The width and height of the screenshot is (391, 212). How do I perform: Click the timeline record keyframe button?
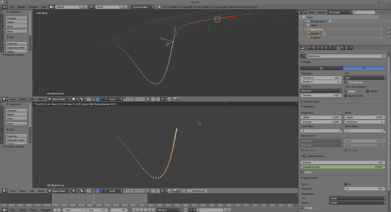[185, 210]
